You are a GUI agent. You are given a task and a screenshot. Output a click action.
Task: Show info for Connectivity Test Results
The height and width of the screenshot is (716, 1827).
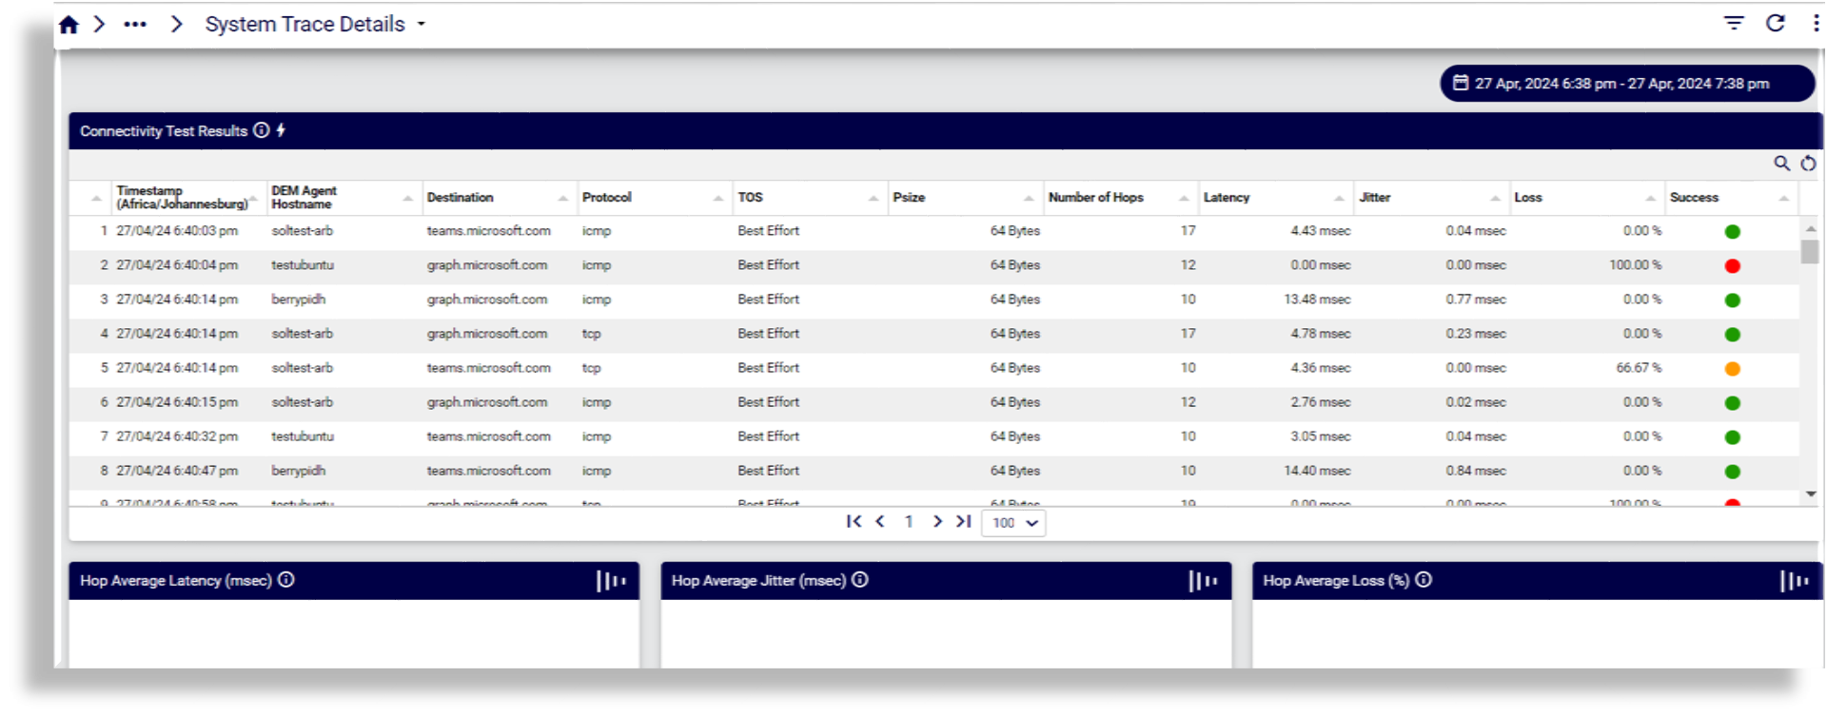click(262, 130)
